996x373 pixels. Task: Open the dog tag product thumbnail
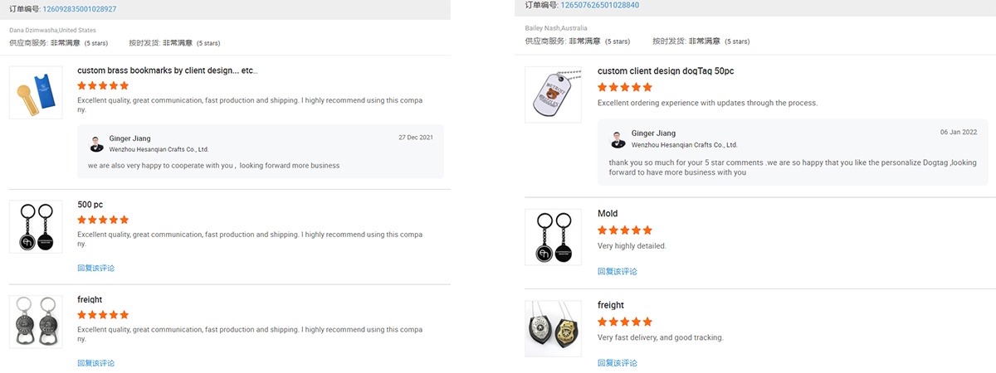click(553, 94)
